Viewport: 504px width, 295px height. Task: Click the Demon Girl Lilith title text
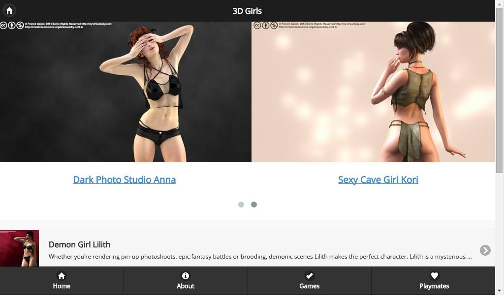(x=79, y=244)
